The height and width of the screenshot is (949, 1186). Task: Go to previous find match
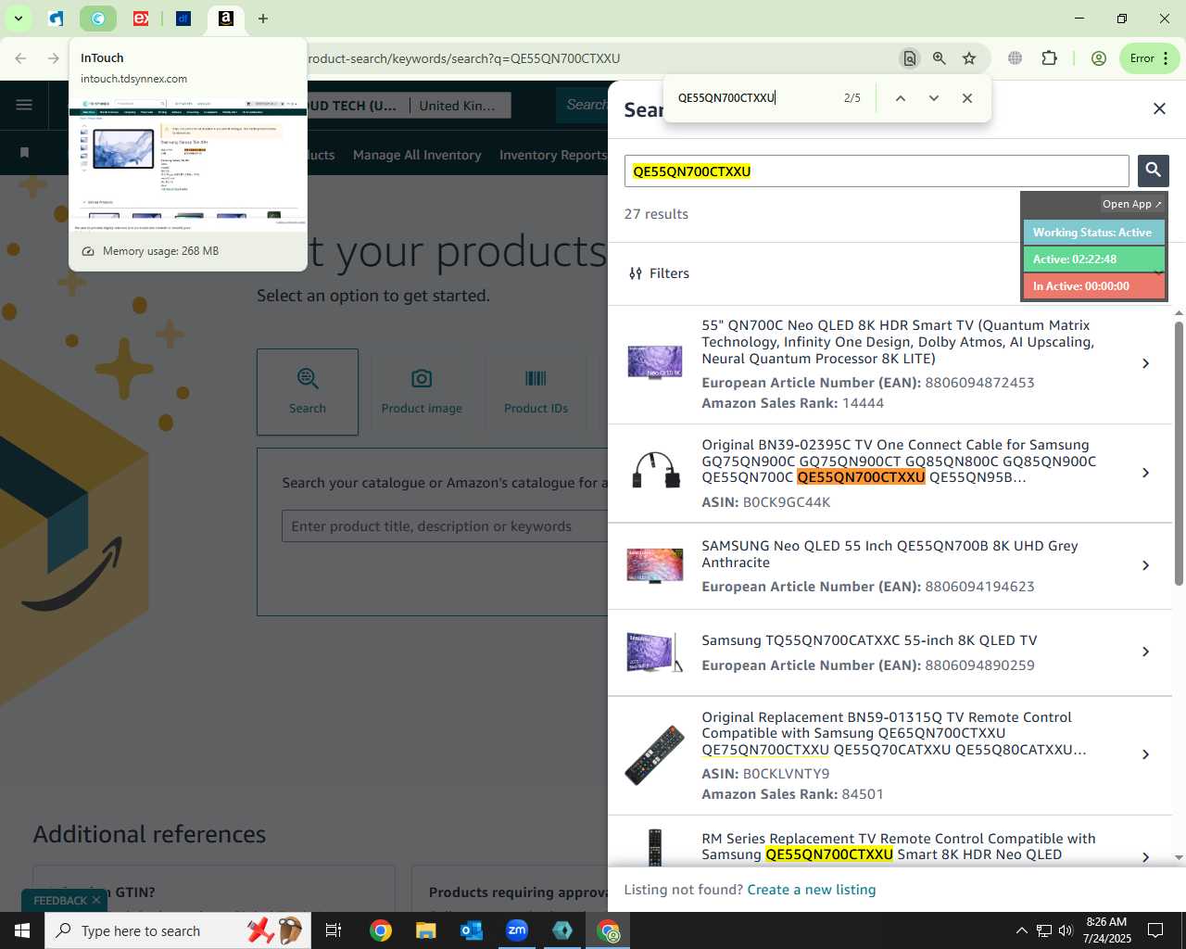pyautogui.click(x=900, y=98)
